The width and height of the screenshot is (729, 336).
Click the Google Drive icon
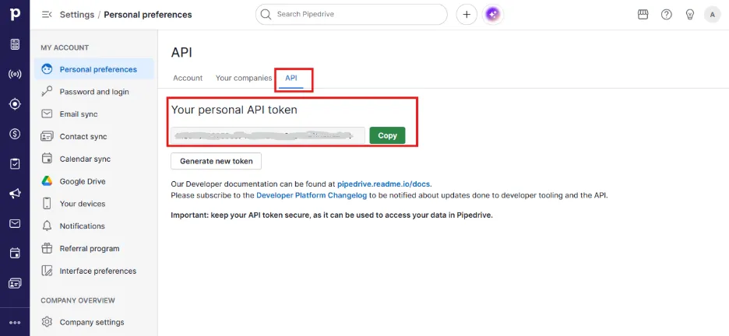tap(47, 181)
